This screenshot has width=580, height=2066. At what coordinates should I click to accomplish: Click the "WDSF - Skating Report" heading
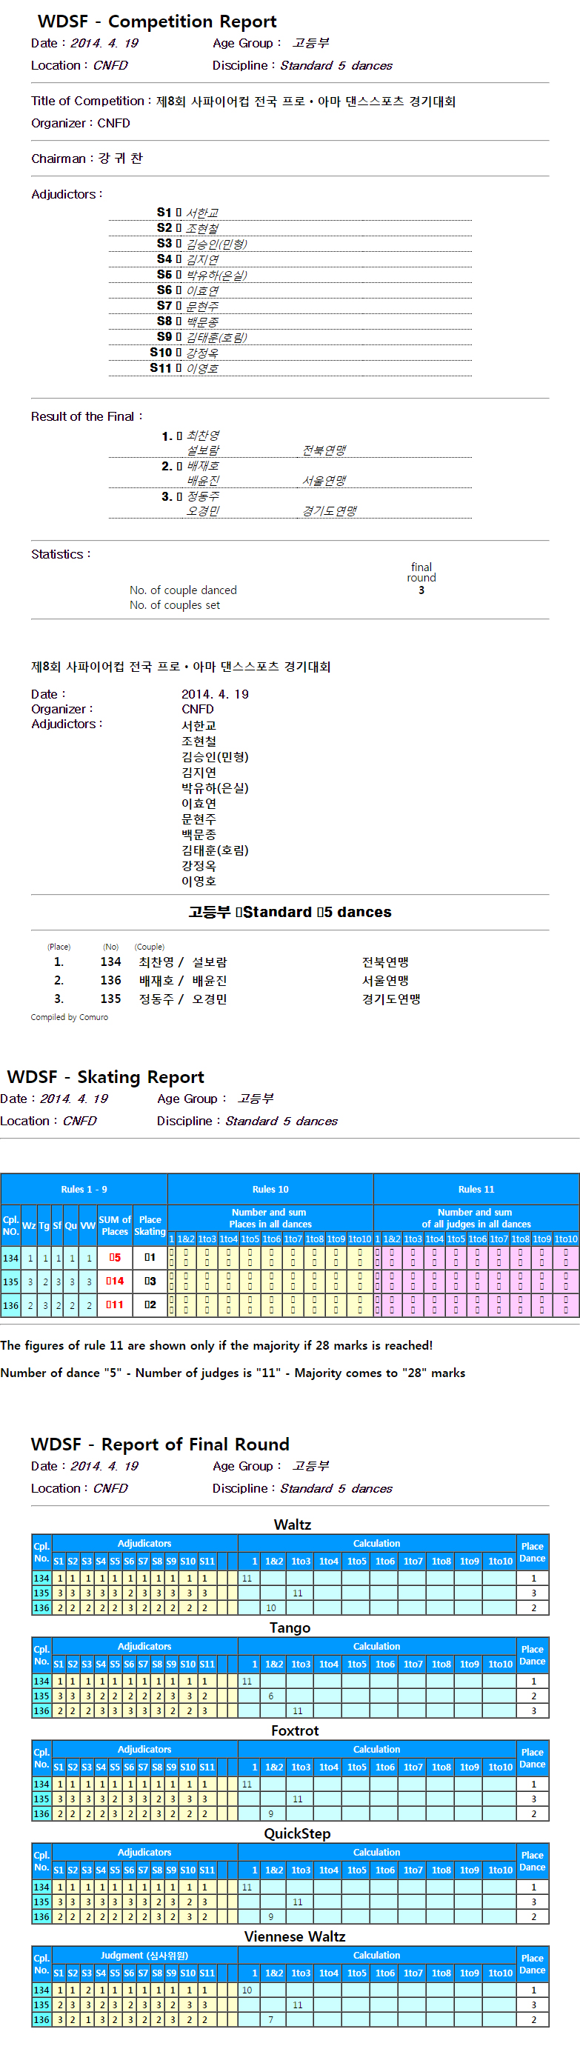point(105,1077)
